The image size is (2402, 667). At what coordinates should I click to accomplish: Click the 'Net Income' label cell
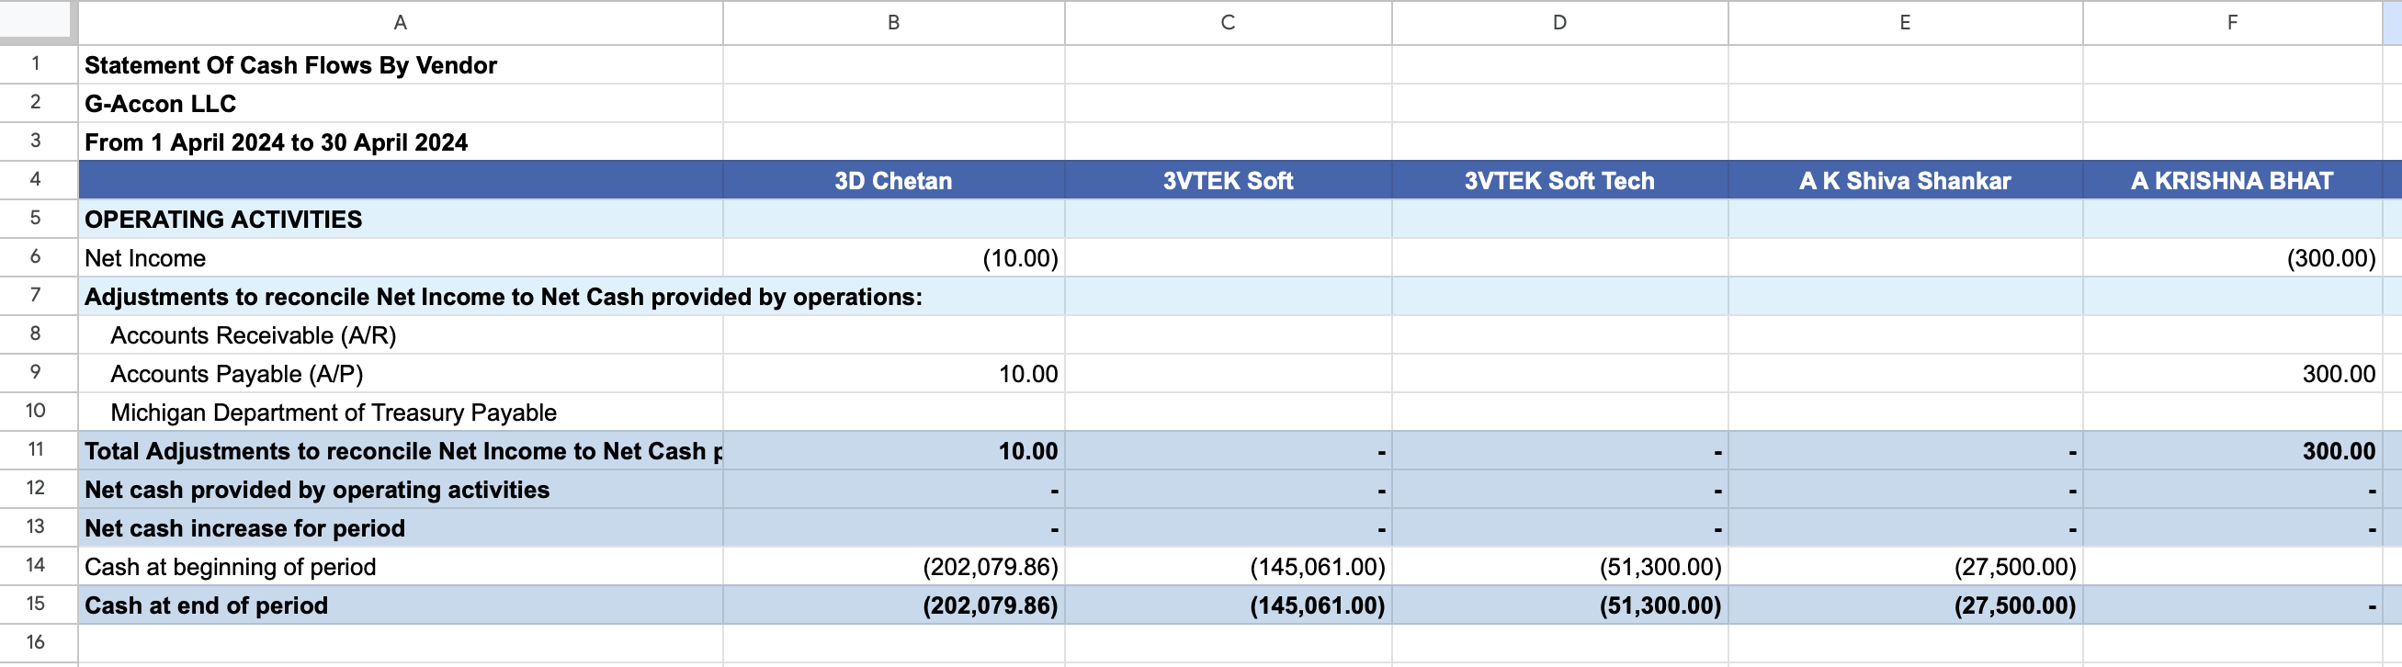400,257
